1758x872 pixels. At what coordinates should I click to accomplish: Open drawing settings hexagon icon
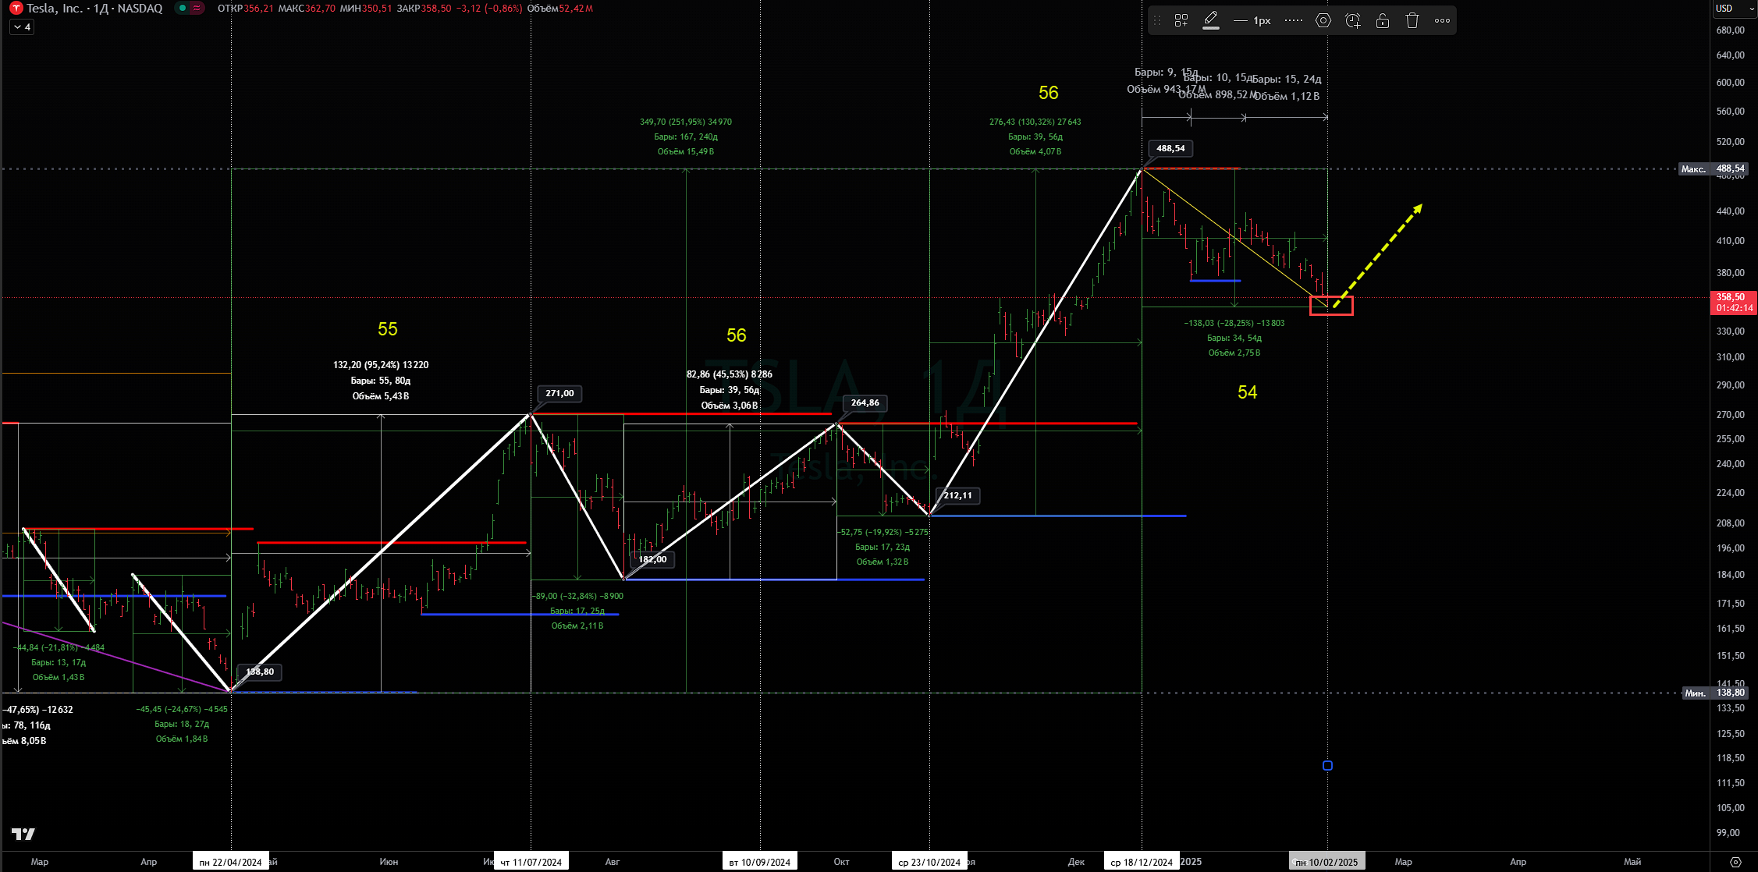click(x=1323, y=20)
